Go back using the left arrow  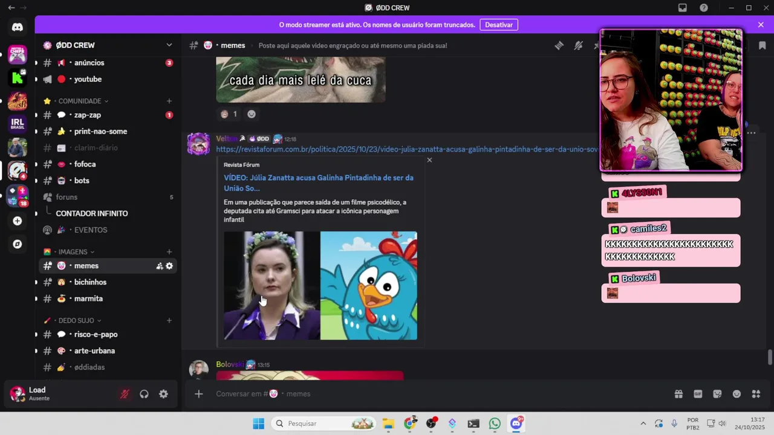[x=11, y=8]
